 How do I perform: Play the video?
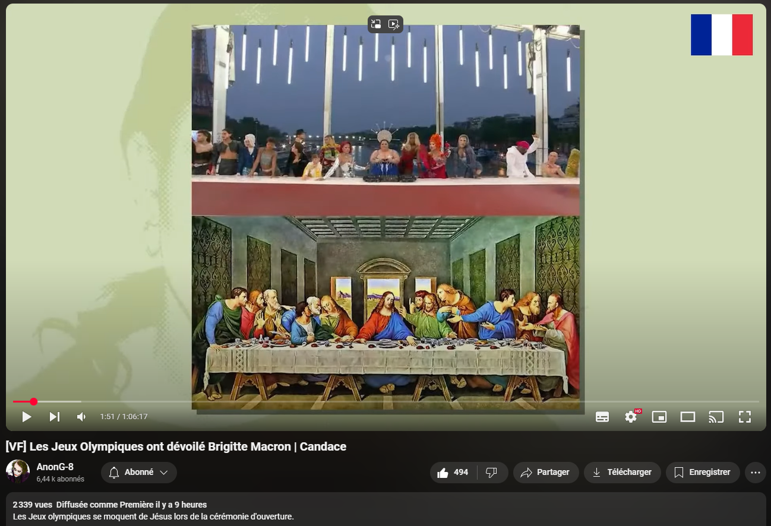[27, 417]
